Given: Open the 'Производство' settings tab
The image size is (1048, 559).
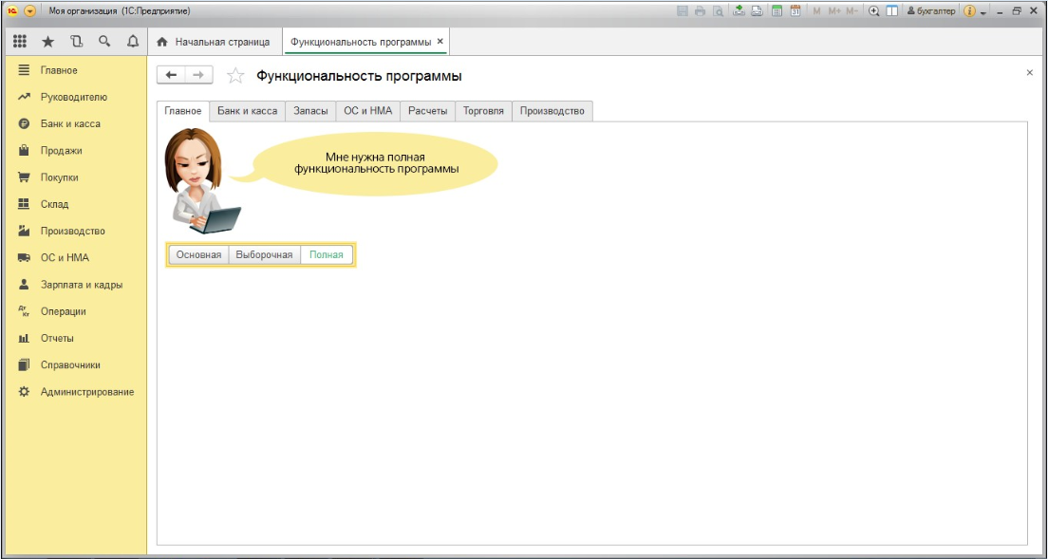Looking at the screenshot, I should click(552, 111).
